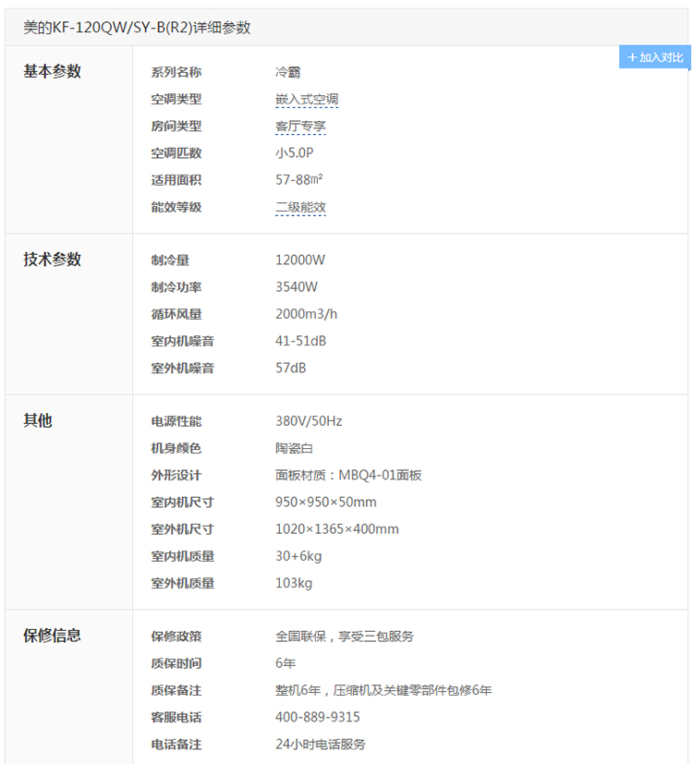
Task: Click the 加入对比 compare button
Action: coord(654,57)
